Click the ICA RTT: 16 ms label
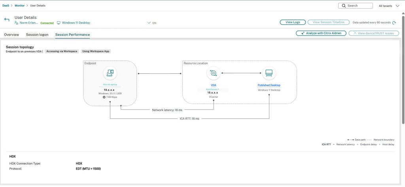 (189, 119)
